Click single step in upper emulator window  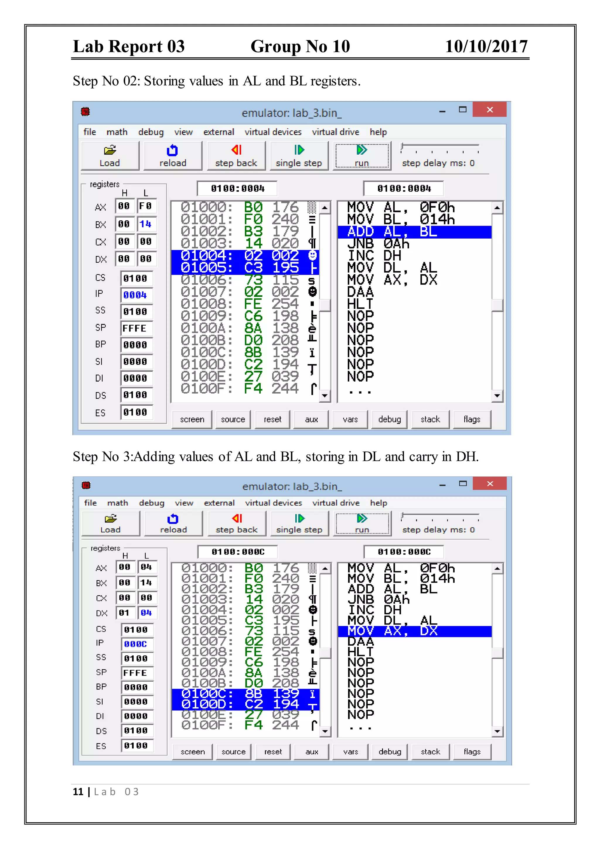pos(299,156)
